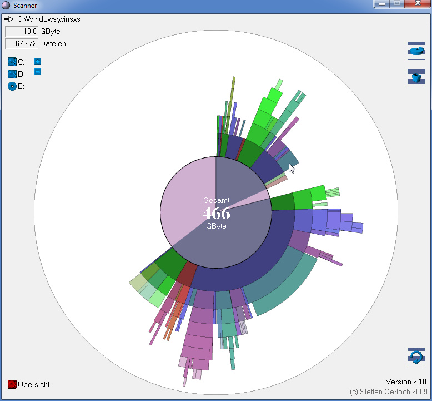Click the blue undo arrow icon
The image size is (432, 401).
click(416, 356)
